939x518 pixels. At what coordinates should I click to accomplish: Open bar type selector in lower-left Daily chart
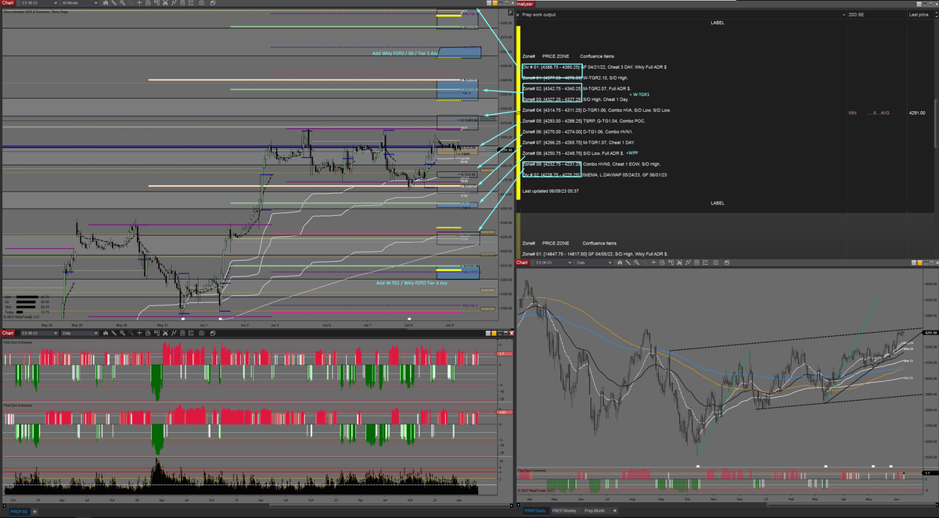point(106,333)
